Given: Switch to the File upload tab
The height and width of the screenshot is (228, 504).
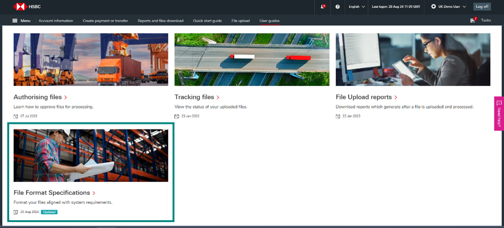Looking at the screenshot, I should click(241, 21).
